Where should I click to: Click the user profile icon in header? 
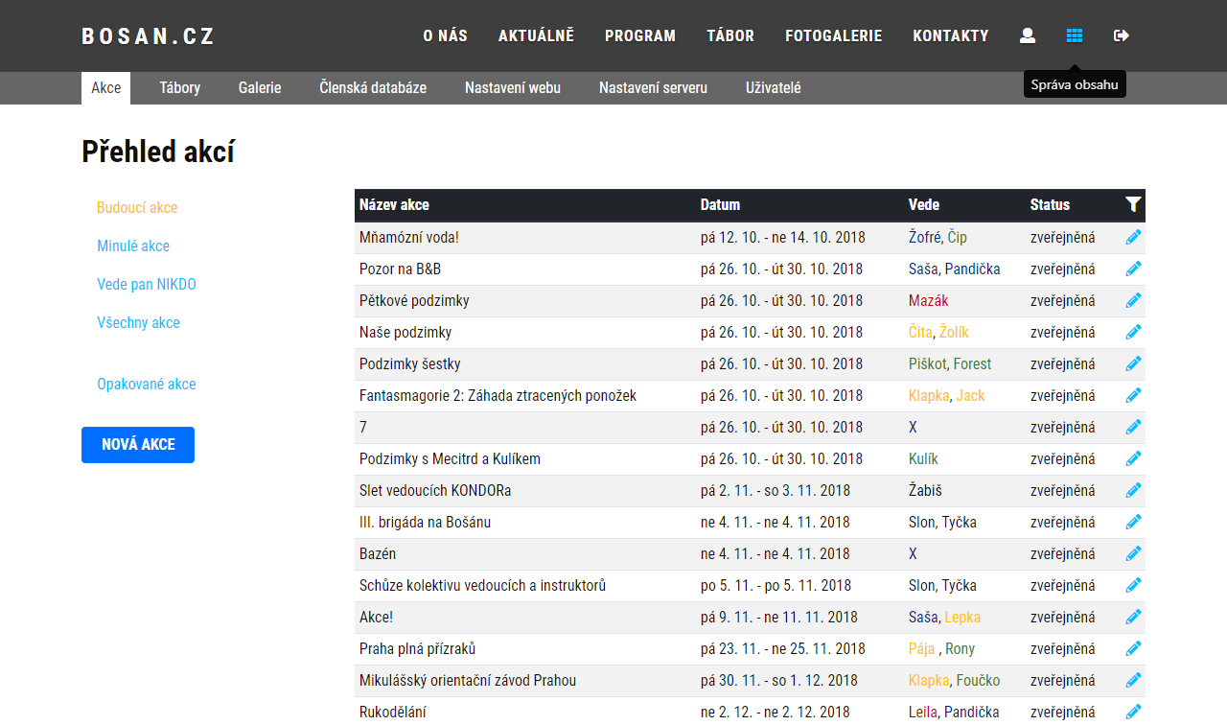[x=1028, y=35]
